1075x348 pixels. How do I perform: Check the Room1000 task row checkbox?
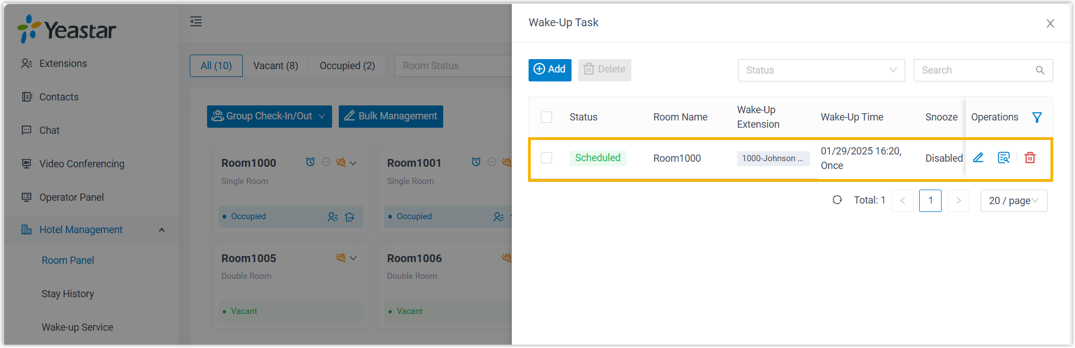546,158
